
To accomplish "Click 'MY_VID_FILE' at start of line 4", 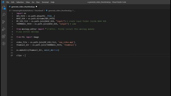I will point(22,21).
